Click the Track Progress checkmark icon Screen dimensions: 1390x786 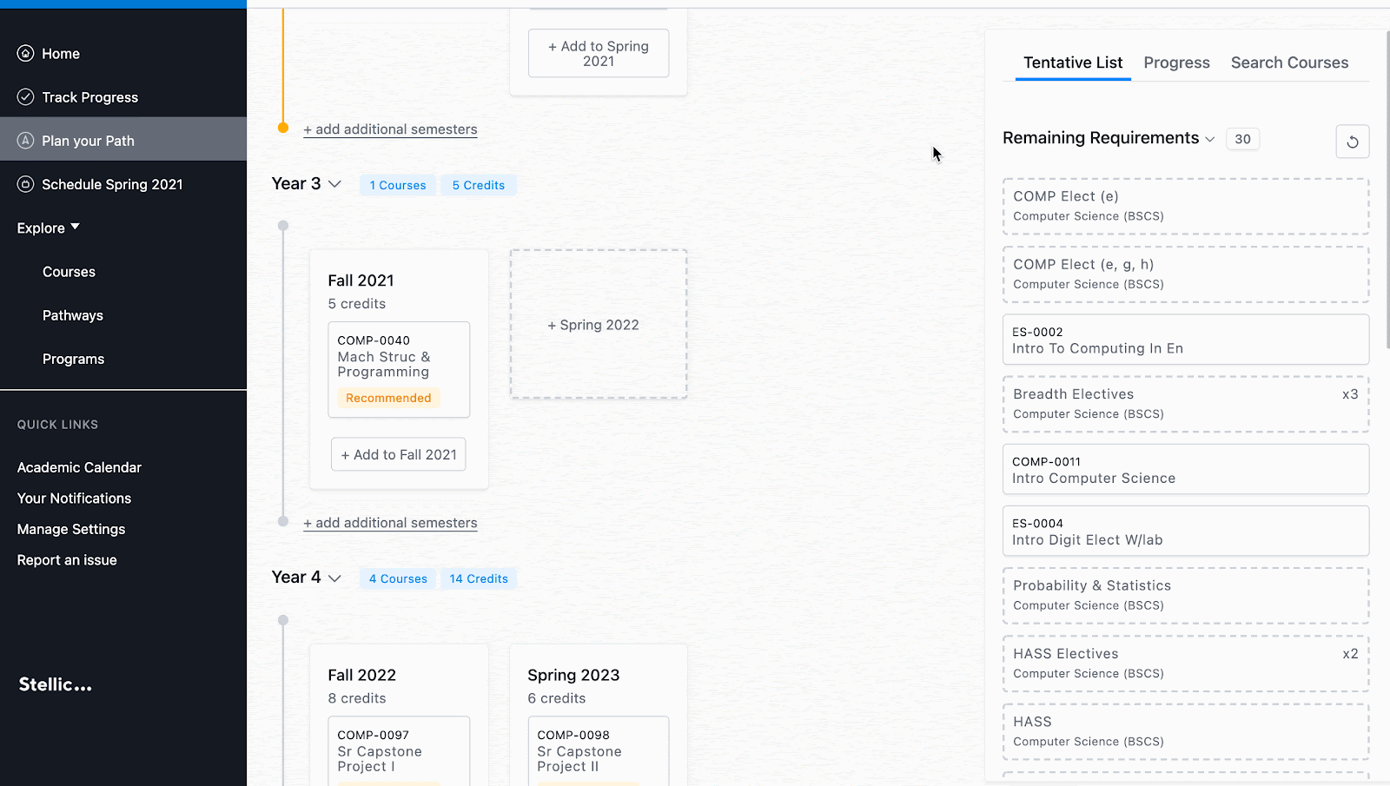click(x=25, y=96)
